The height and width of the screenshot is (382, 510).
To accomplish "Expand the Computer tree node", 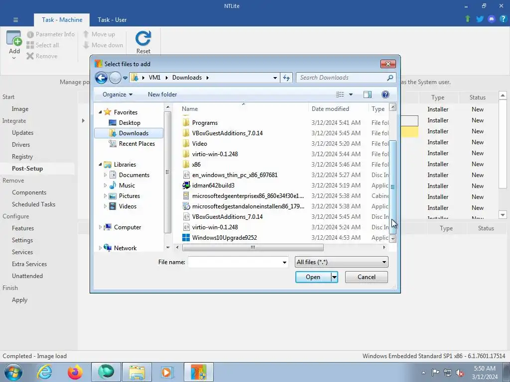I will coord(100,227).
